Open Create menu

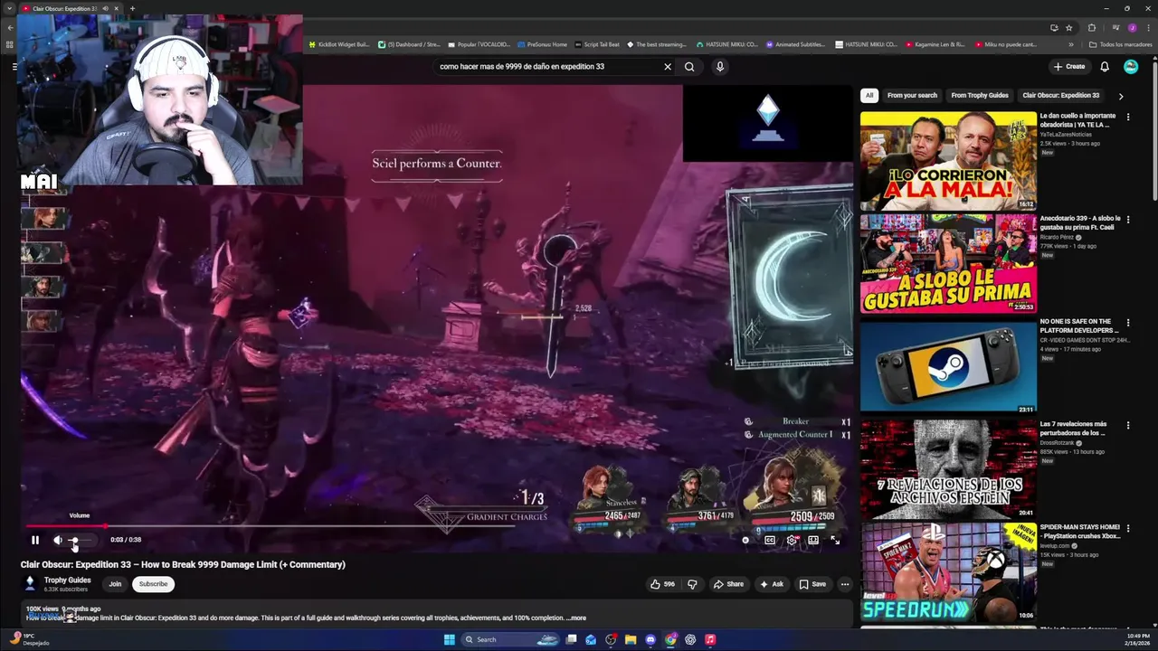point(1068,67)
